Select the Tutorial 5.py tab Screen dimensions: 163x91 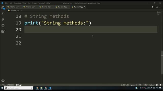click(x=78, y=7)
